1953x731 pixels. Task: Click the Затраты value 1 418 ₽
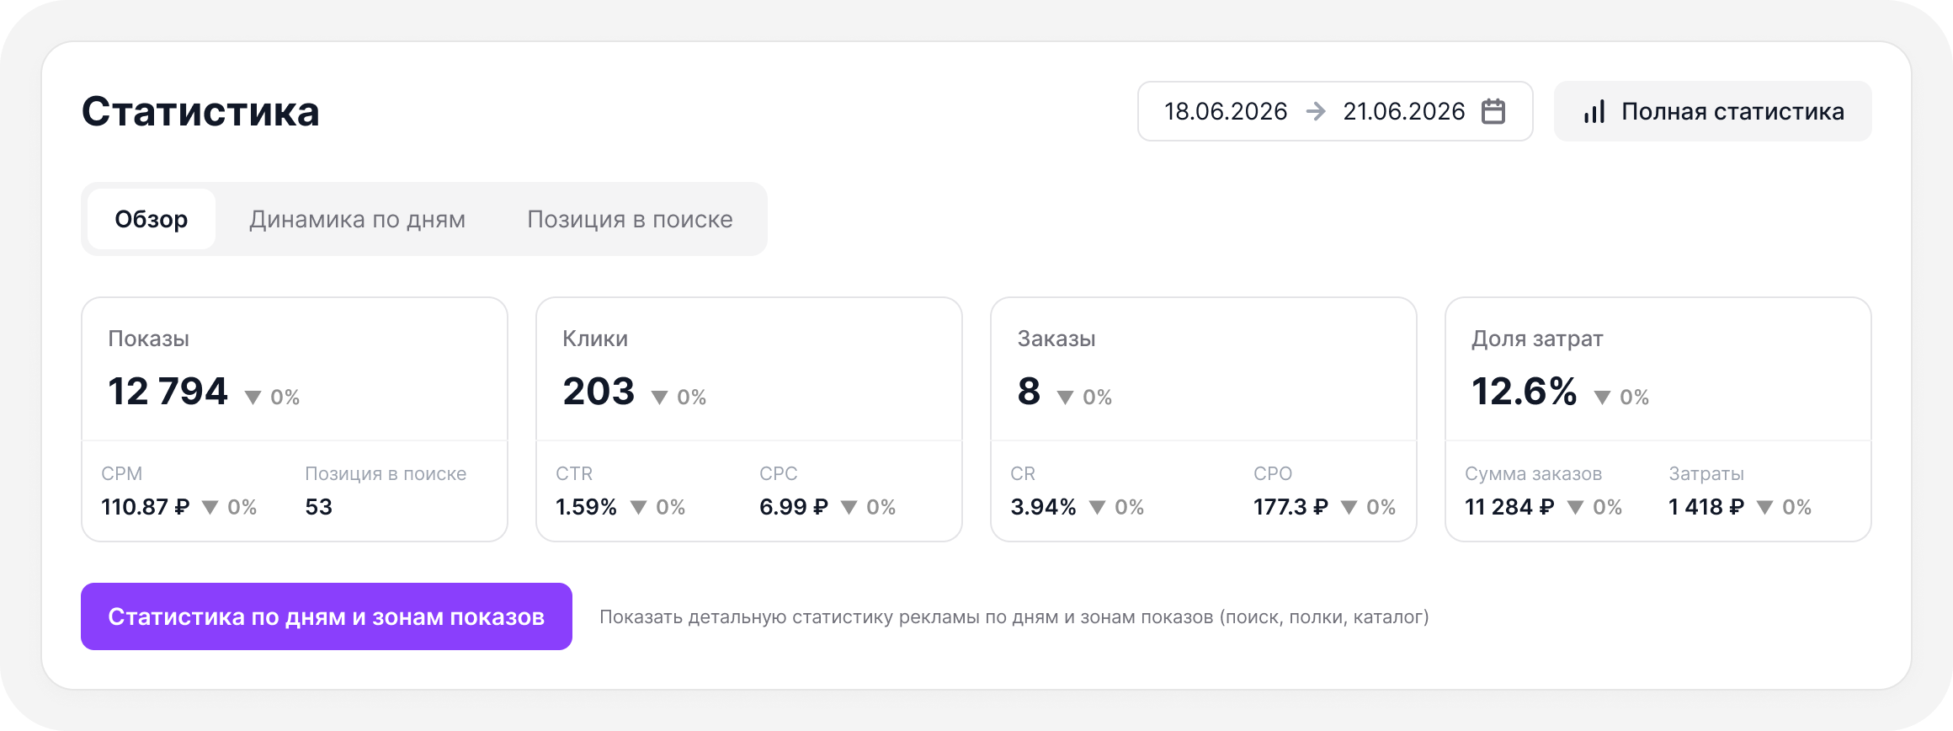point(1706,507)
